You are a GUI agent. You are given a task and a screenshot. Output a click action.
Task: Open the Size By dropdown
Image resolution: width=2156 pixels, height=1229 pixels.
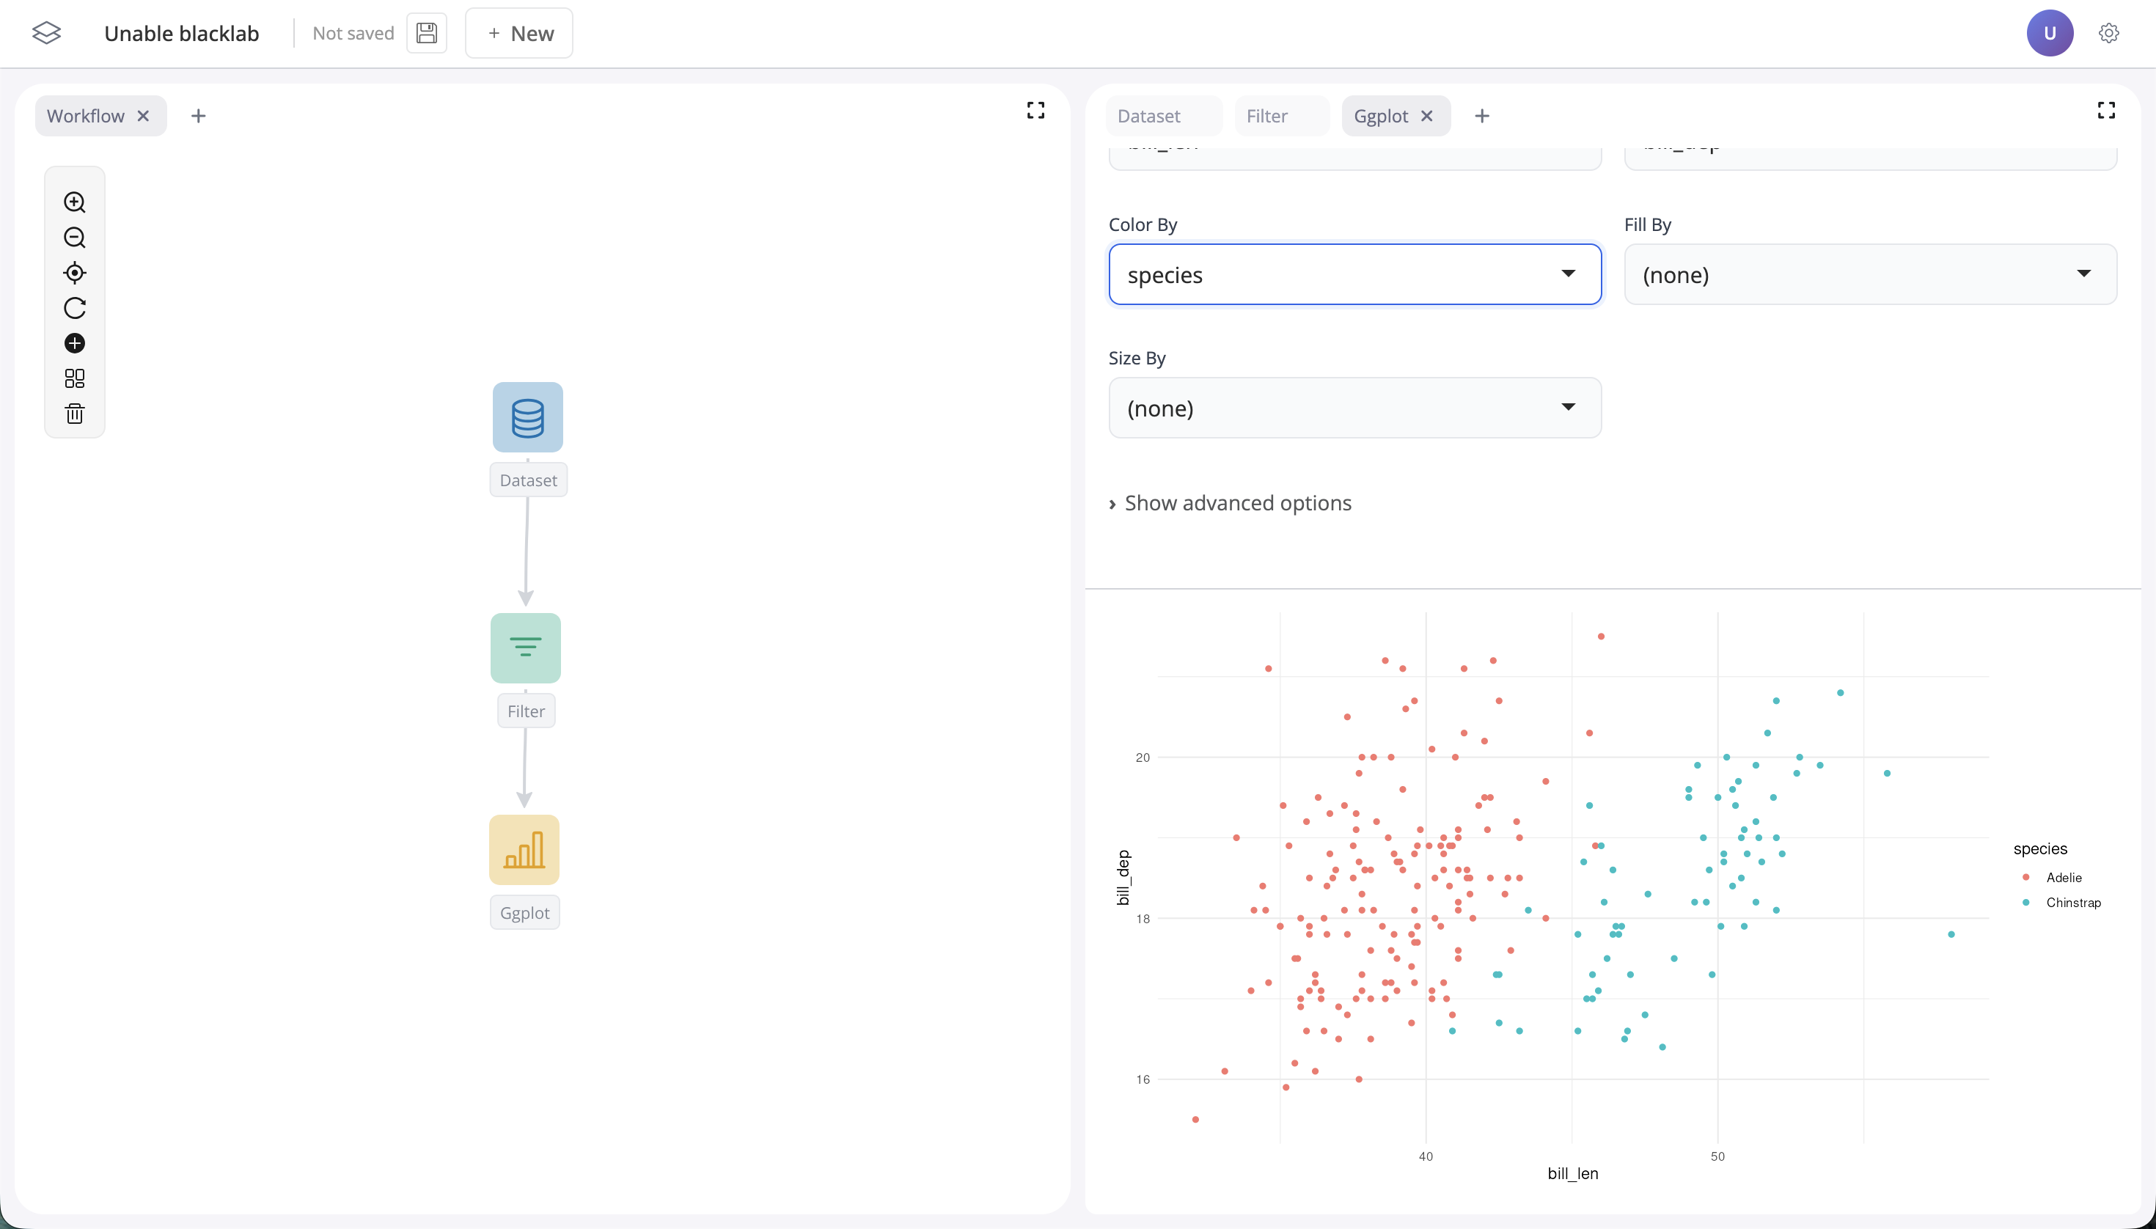[1354, 408]
